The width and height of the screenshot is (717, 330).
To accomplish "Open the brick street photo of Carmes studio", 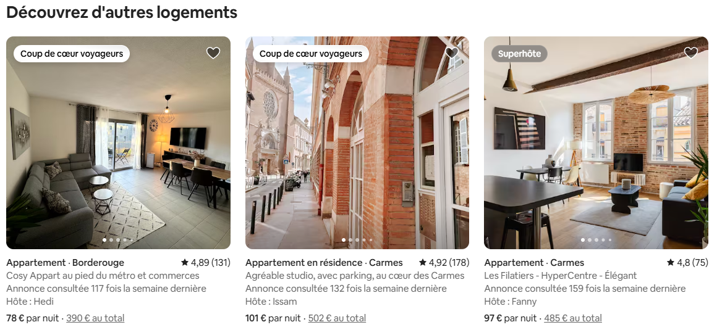I will (357, 142).
